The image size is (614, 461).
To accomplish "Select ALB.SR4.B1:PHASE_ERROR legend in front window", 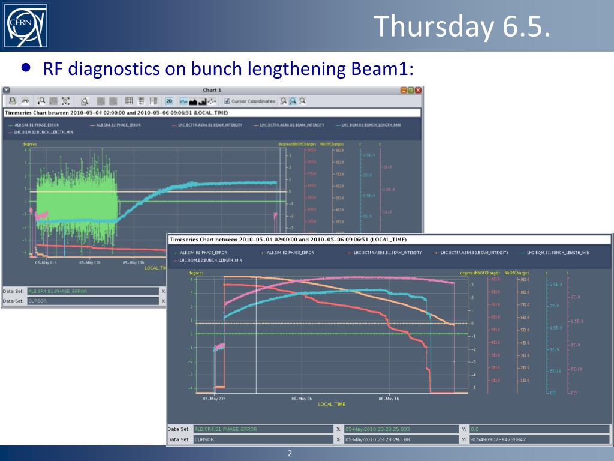I will [200, 253].
